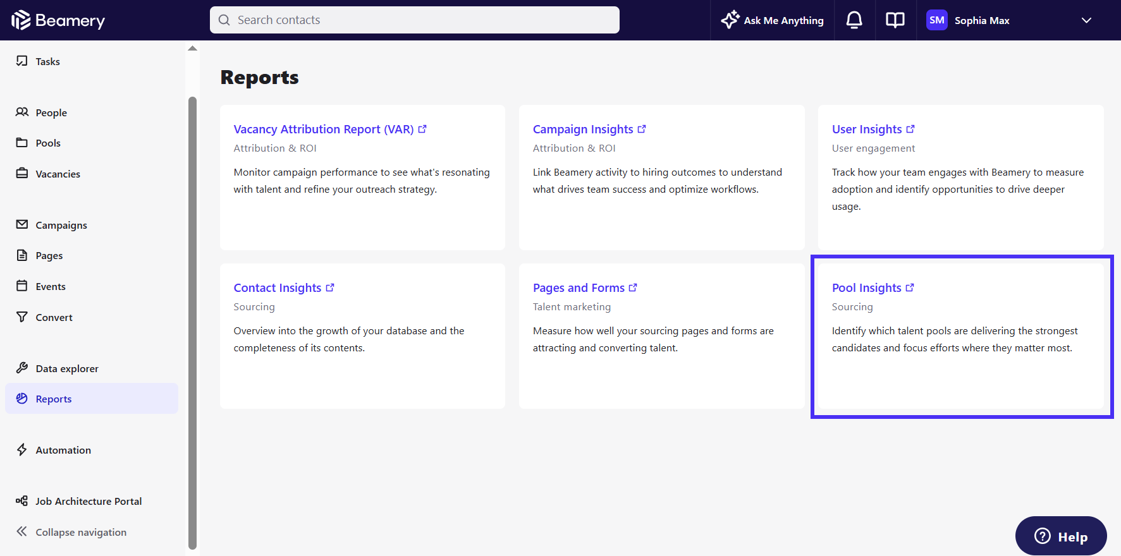This screenshot has height=556, width=1121.
Task: Click external link icon beside Pool Insights
Action: tap(910, 287)
